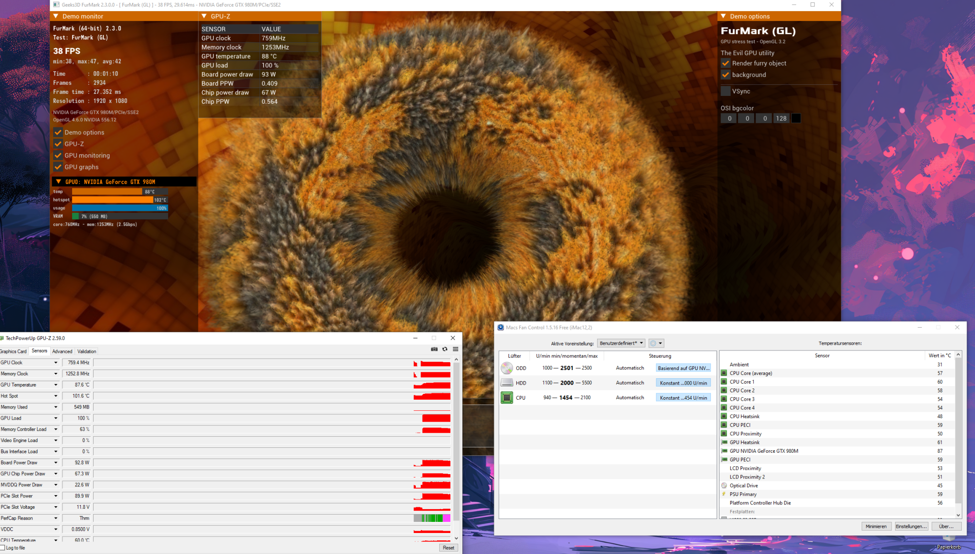Click the Optical Drive sensor icon
975x554 pixels.
click(x=724, y=485)
